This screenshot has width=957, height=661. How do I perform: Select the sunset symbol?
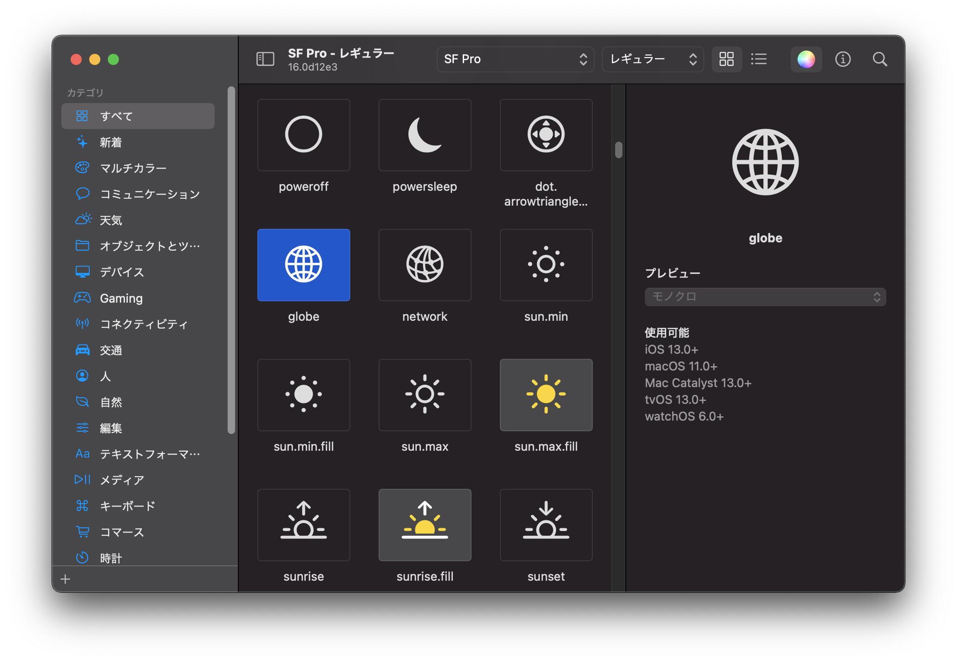tap(546, 525)
